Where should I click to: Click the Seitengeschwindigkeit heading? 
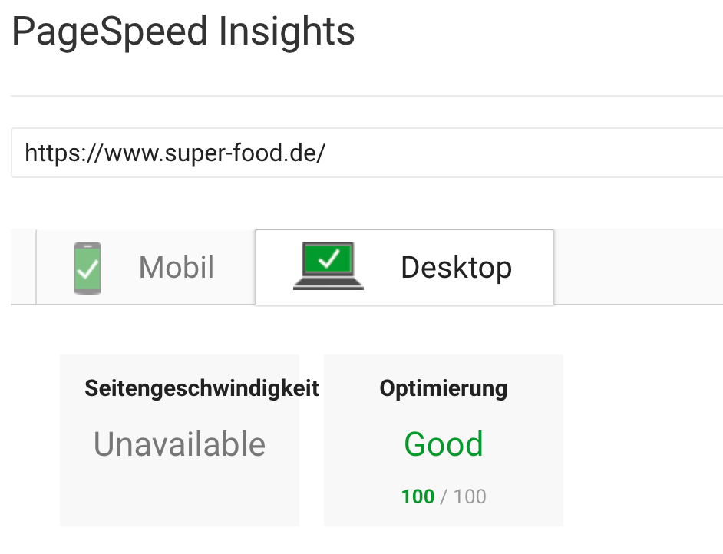pyautogui.click(x=202, y=388)
